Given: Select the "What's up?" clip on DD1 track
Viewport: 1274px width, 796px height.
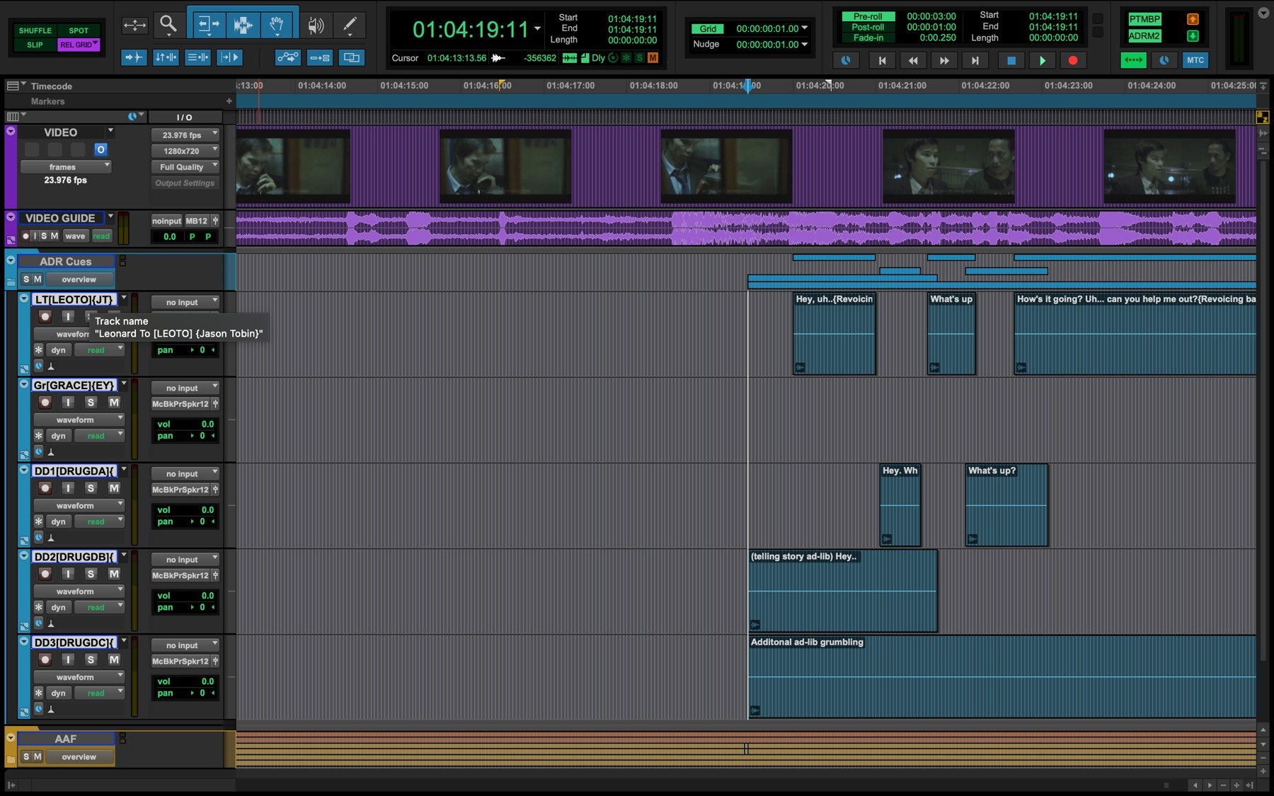Looking at the screenshot, I should [x=1006, y=504].
